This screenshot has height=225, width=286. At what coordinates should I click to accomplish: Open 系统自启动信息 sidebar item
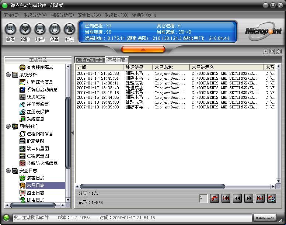click(38, 90)
